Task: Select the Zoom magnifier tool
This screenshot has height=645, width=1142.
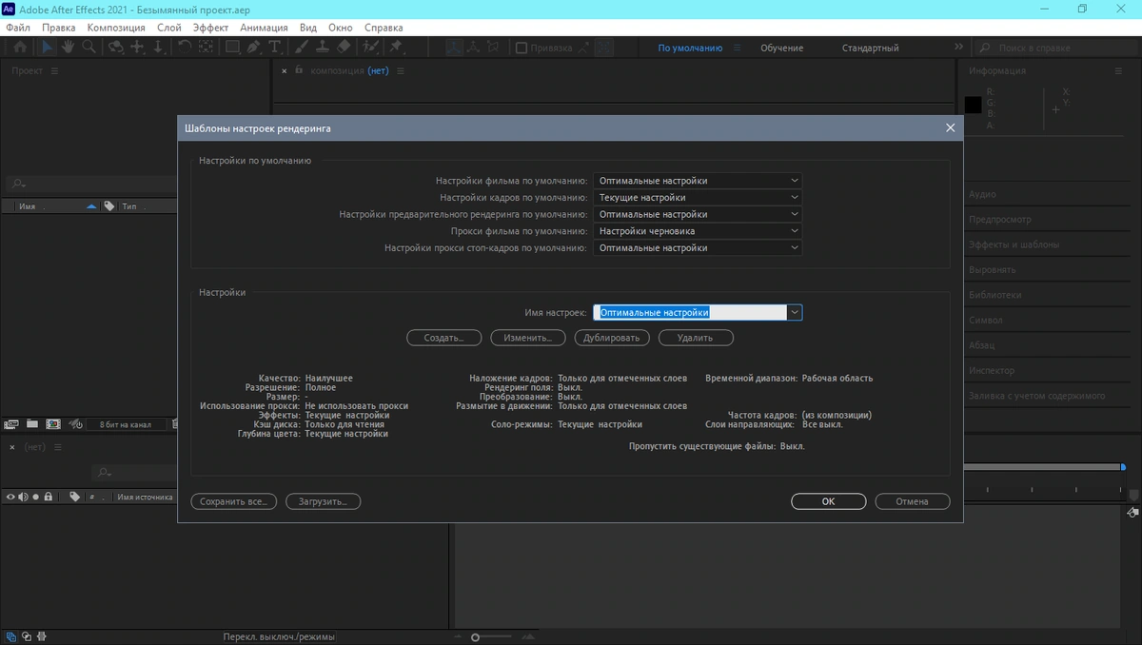Action: tap(89, 47)
